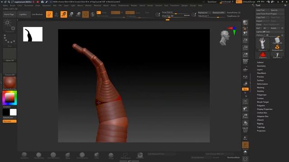Expand the Layers subpalette
289x162 pixels.
point(260,70)
